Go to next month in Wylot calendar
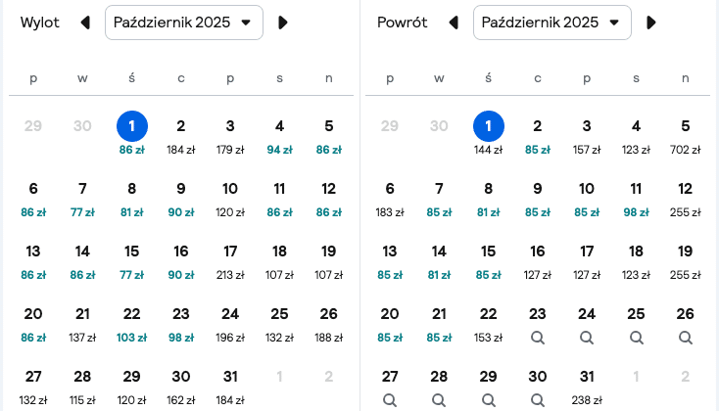 click(x=283, y=23)
